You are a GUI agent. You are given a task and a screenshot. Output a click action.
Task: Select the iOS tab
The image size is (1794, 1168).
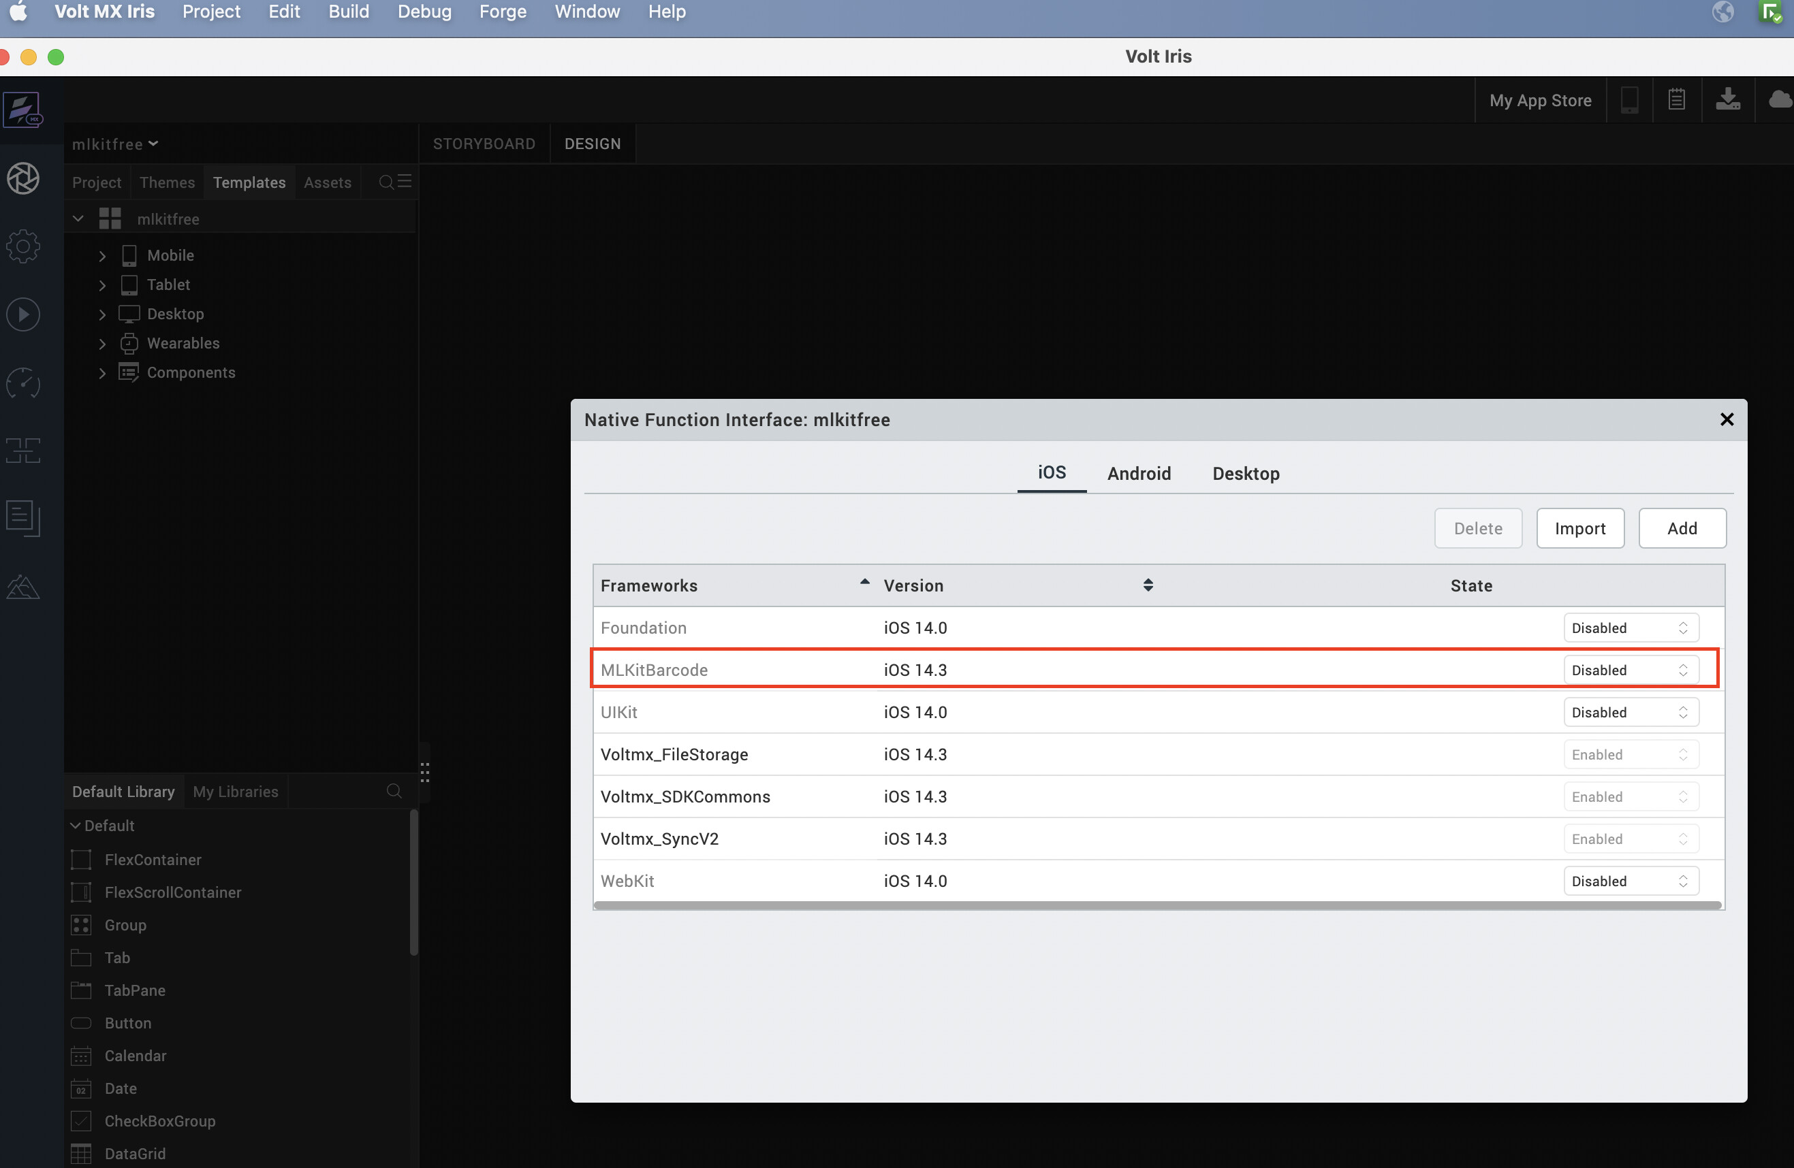click(1052, 472)
